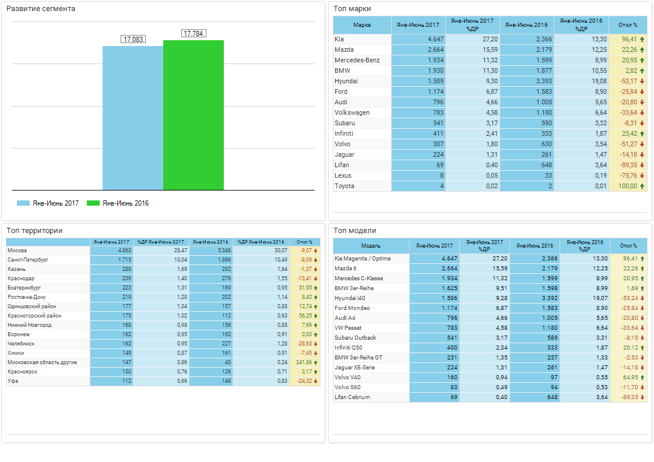Click the down arrow in the Volkswagen row
654x462 pixels.
(x=642, y=113)
